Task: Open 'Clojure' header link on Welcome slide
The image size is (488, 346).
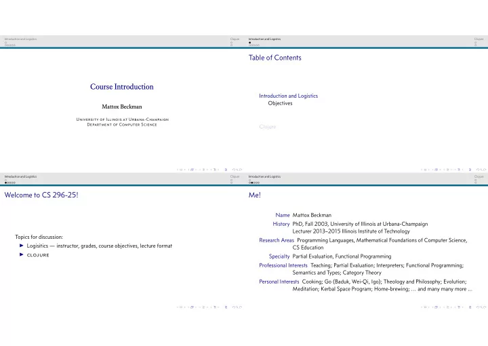Action: 235,176
